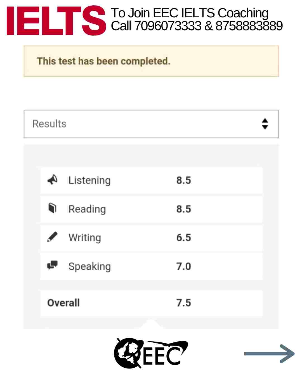302x378 pixels.
Task: Click the Listening megaphone icon
Action: (x=52, y=180)
